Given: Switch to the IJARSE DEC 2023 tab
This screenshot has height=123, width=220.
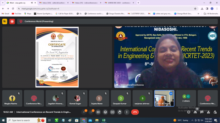Looking at the screenshot, I should 119,3.
